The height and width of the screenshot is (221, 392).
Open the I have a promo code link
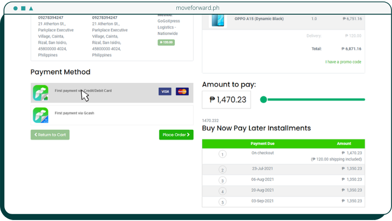click(x=343, y=62)
